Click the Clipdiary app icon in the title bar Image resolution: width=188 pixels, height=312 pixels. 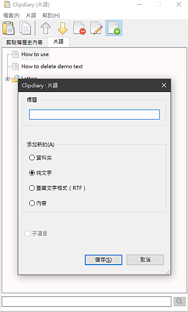point(7,4)
